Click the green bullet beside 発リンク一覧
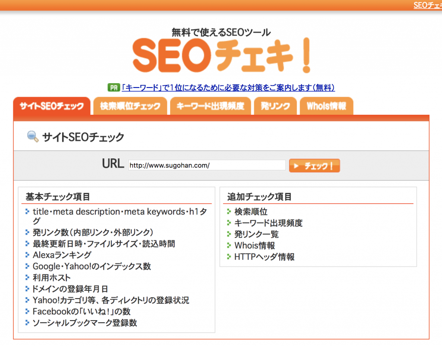The width and height of the screenshot is (442, 346). tap(229, 234)
